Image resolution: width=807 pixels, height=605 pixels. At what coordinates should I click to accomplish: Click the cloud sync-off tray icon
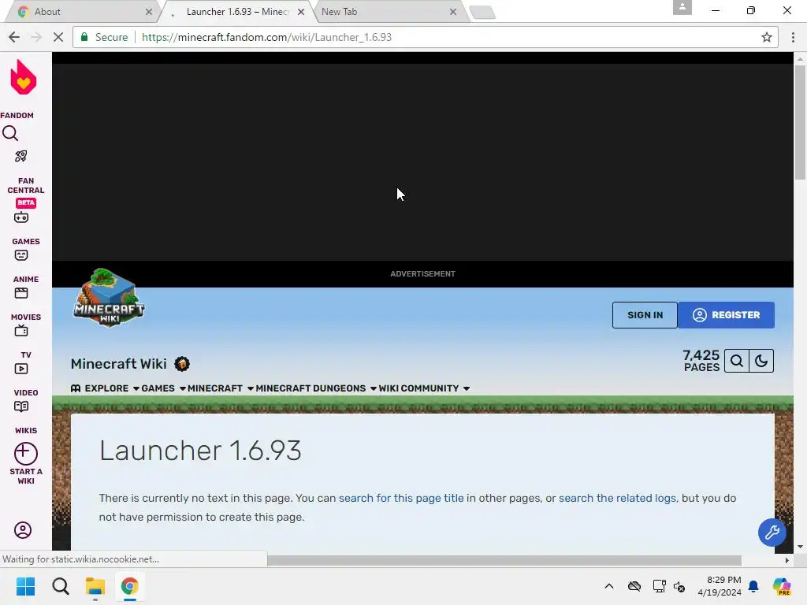tap(634, 586)
